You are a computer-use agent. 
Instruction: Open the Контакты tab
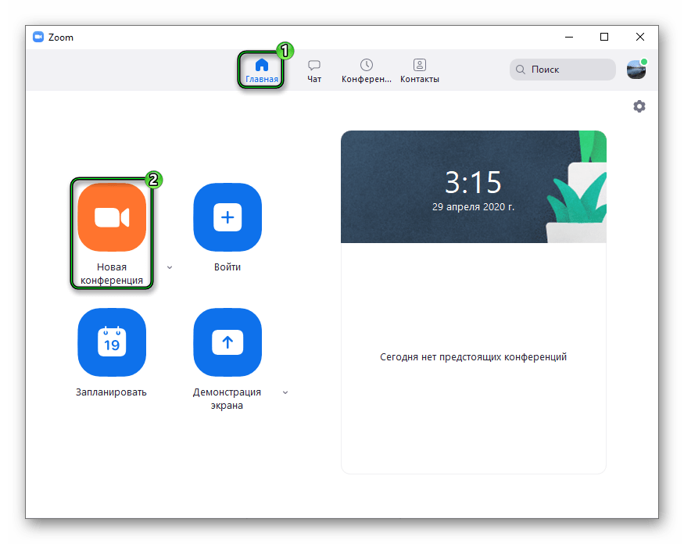(x=420, y=70)
